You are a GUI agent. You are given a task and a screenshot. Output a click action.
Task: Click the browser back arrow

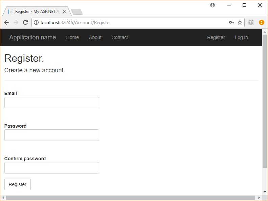pyautogui.click(x=6, y=22)
